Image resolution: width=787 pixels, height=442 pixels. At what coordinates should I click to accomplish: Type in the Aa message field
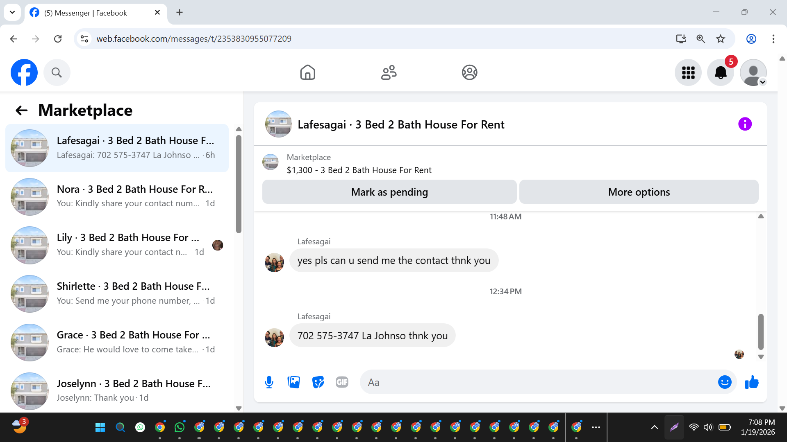(537, 382)
